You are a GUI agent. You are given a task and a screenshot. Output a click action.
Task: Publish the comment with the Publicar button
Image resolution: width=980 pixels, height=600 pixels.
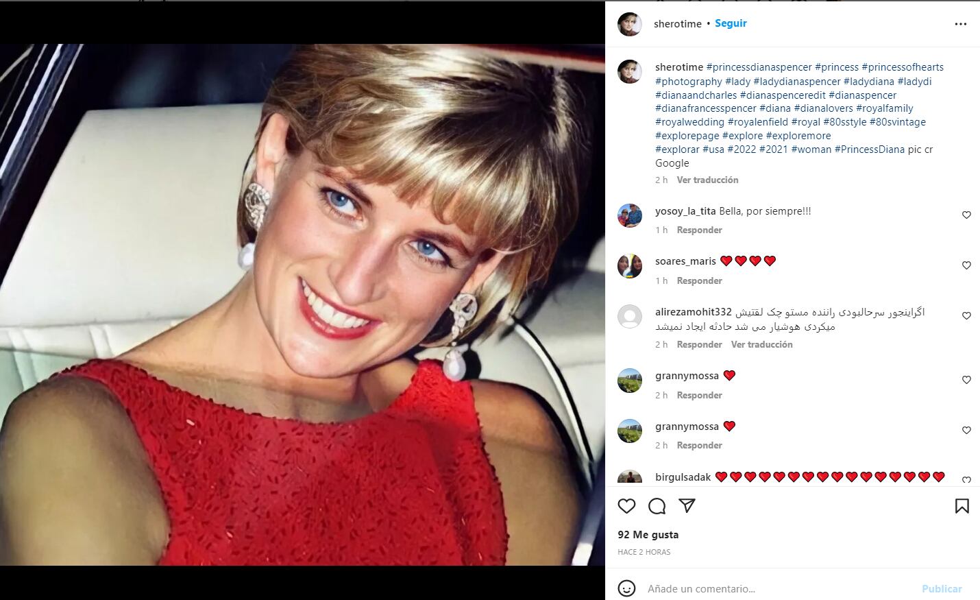pyautogui.click(x=942, y=588)
